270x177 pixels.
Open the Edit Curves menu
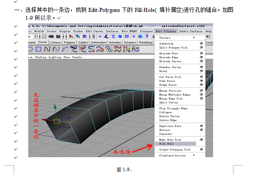point(94,31)
